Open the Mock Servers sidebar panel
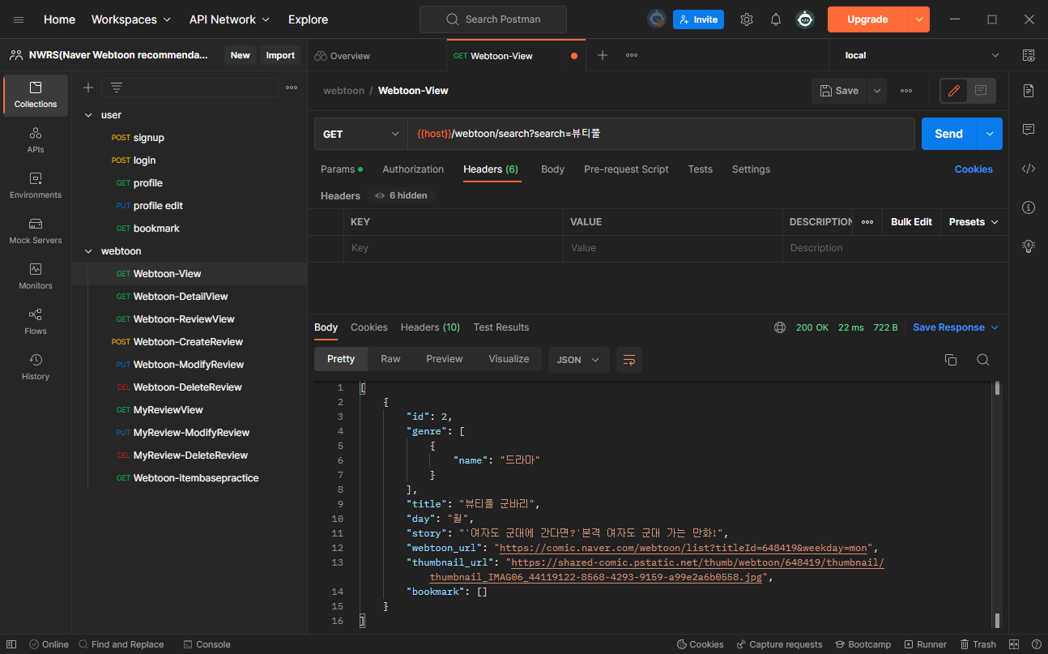Viewport: 1048px width, 654px height. (x=36, y=231)
